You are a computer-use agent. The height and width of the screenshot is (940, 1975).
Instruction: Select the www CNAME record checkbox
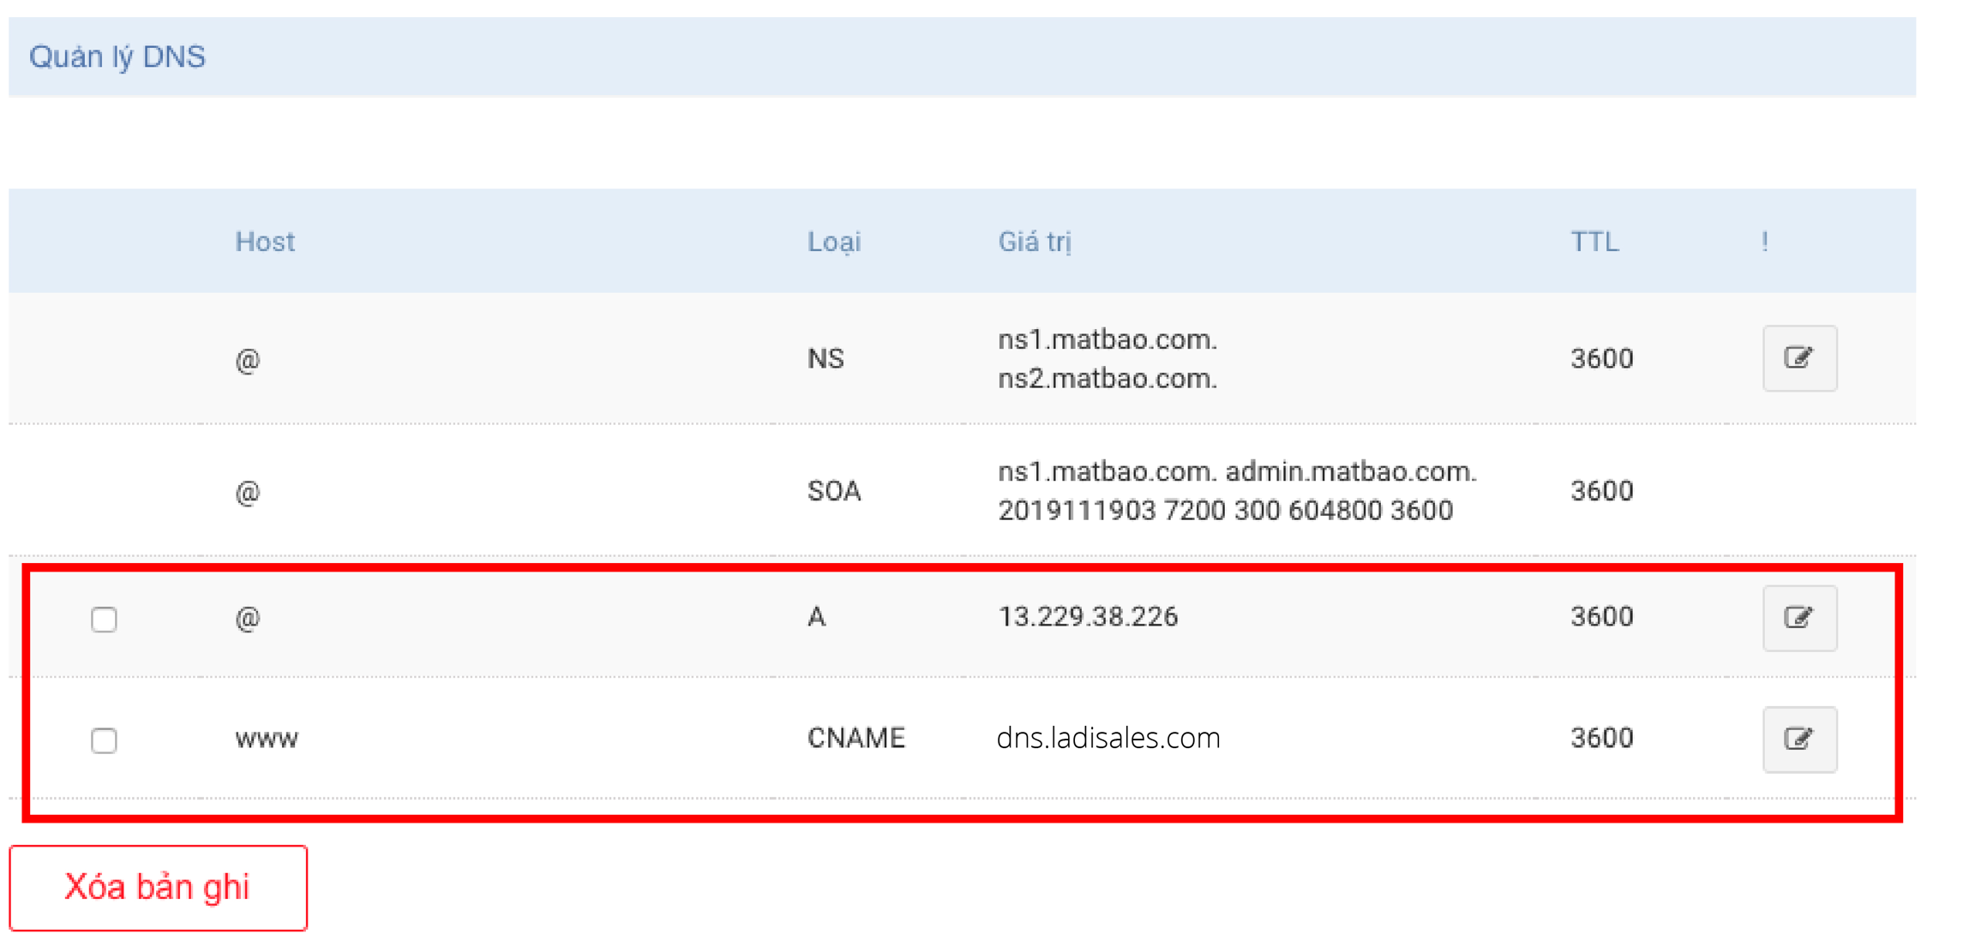[x=104, y=739]
